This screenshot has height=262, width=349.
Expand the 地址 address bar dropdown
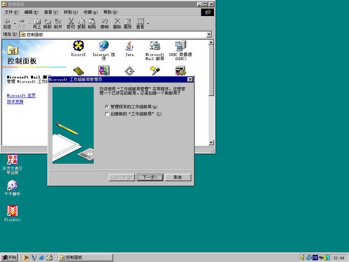[x=209, y=34]
